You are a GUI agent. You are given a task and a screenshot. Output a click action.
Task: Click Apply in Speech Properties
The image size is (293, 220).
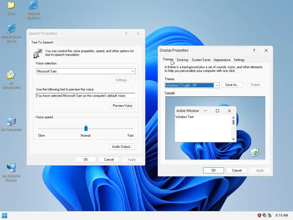pos(132,160)
